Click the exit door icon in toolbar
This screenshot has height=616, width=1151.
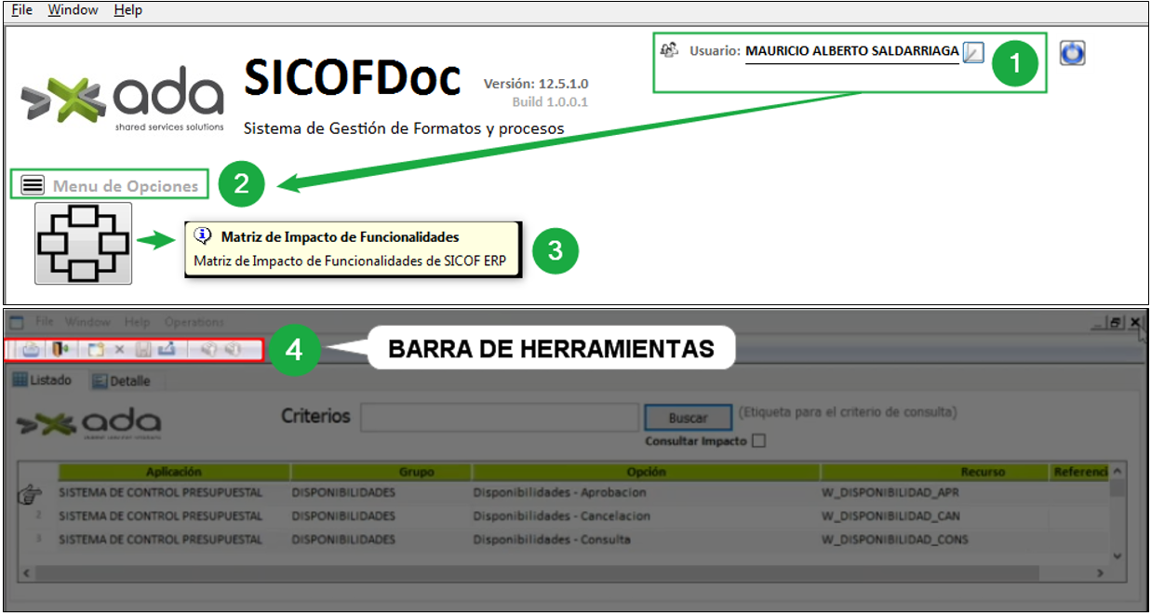[x=58, y=350]
